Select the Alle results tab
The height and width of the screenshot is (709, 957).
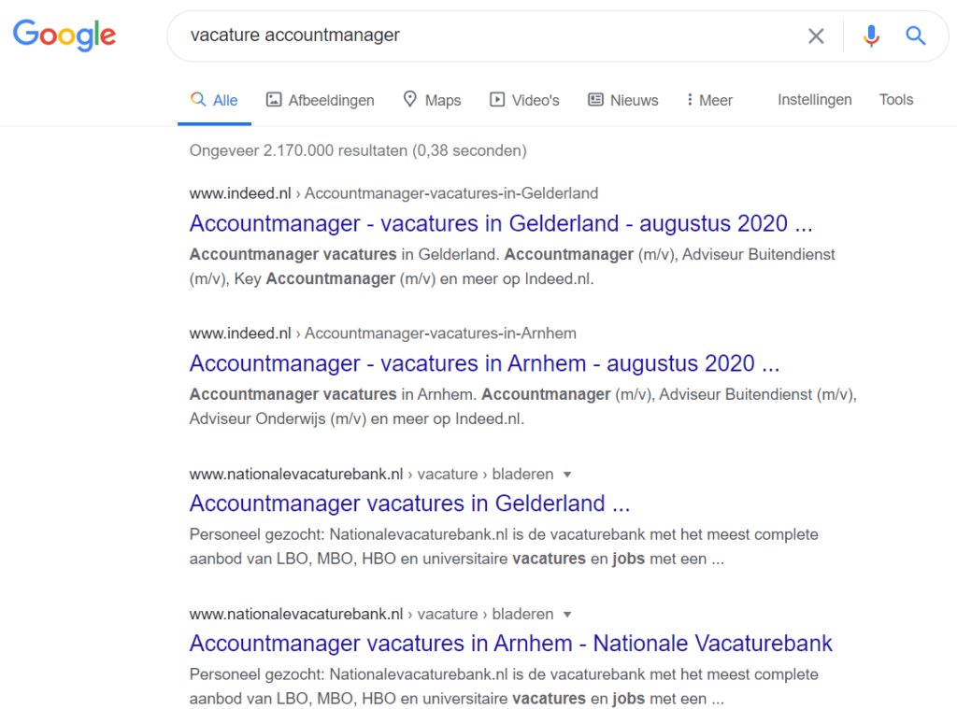point(214,100)
